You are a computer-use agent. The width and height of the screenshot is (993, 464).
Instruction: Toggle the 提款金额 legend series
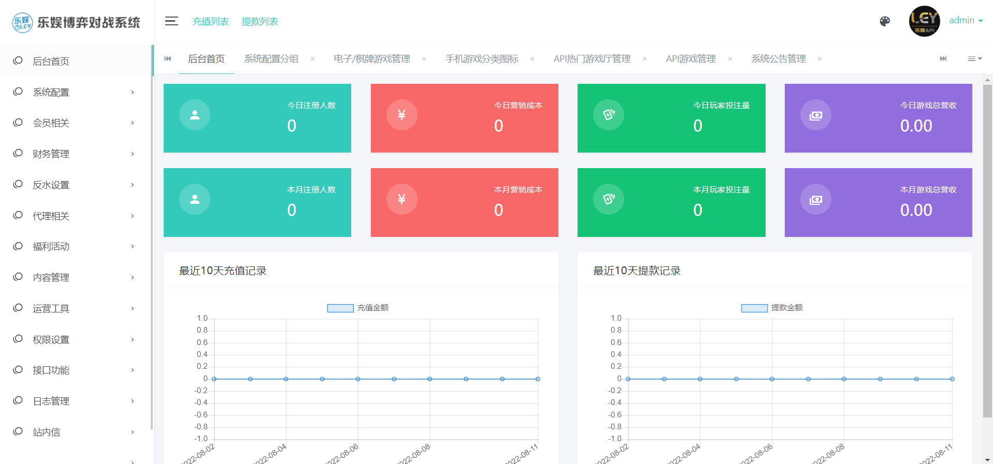(771, 308)
